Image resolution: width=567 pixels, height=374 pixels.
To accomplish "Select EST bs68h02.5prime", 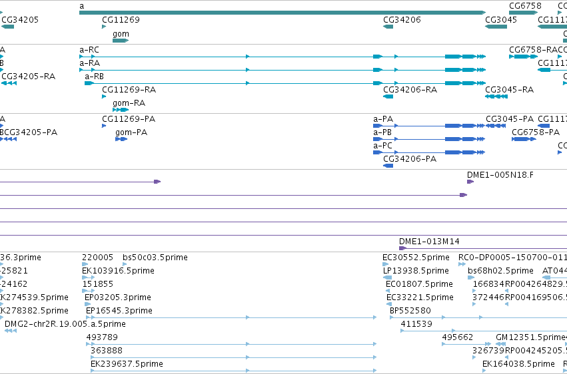I will point(471,278).
